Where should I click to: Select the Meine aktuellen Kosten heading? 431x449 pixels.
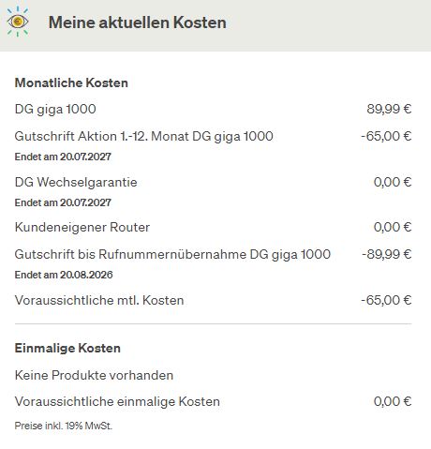[138, 22]
